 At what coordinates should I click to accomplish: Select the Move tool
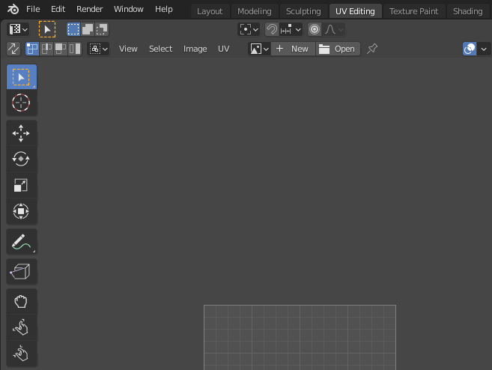tap(21, 133)
